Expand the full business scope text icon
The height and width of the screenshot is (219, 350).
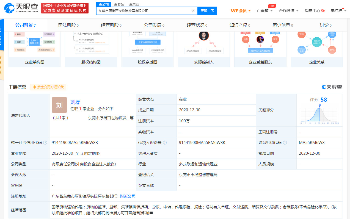tap(151, 213)
